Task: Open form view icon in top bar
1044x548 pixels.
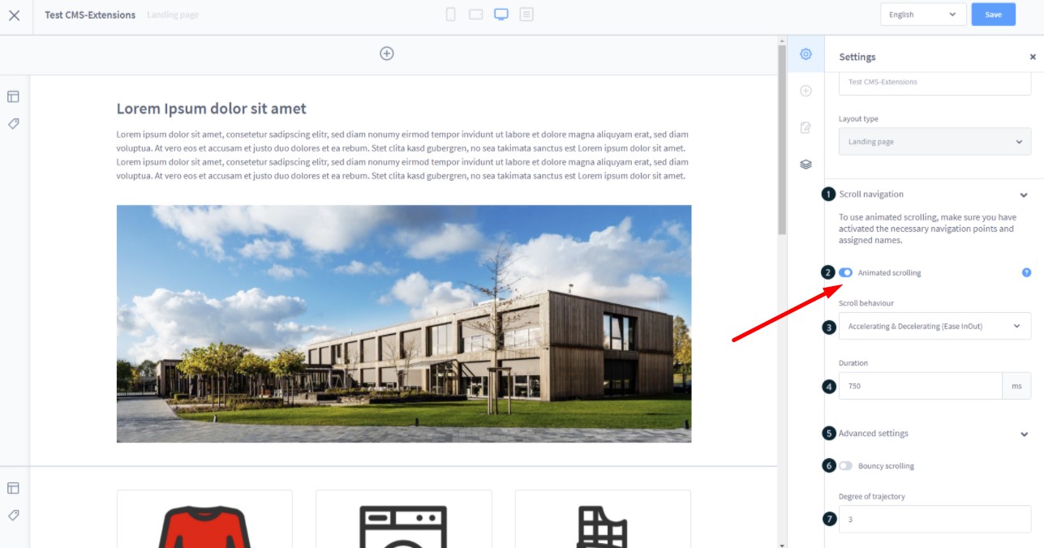Action: click(x=526, y=15)
